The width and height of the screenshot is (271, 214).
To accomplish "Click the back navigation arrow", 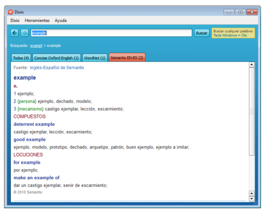I will [14, 33].
